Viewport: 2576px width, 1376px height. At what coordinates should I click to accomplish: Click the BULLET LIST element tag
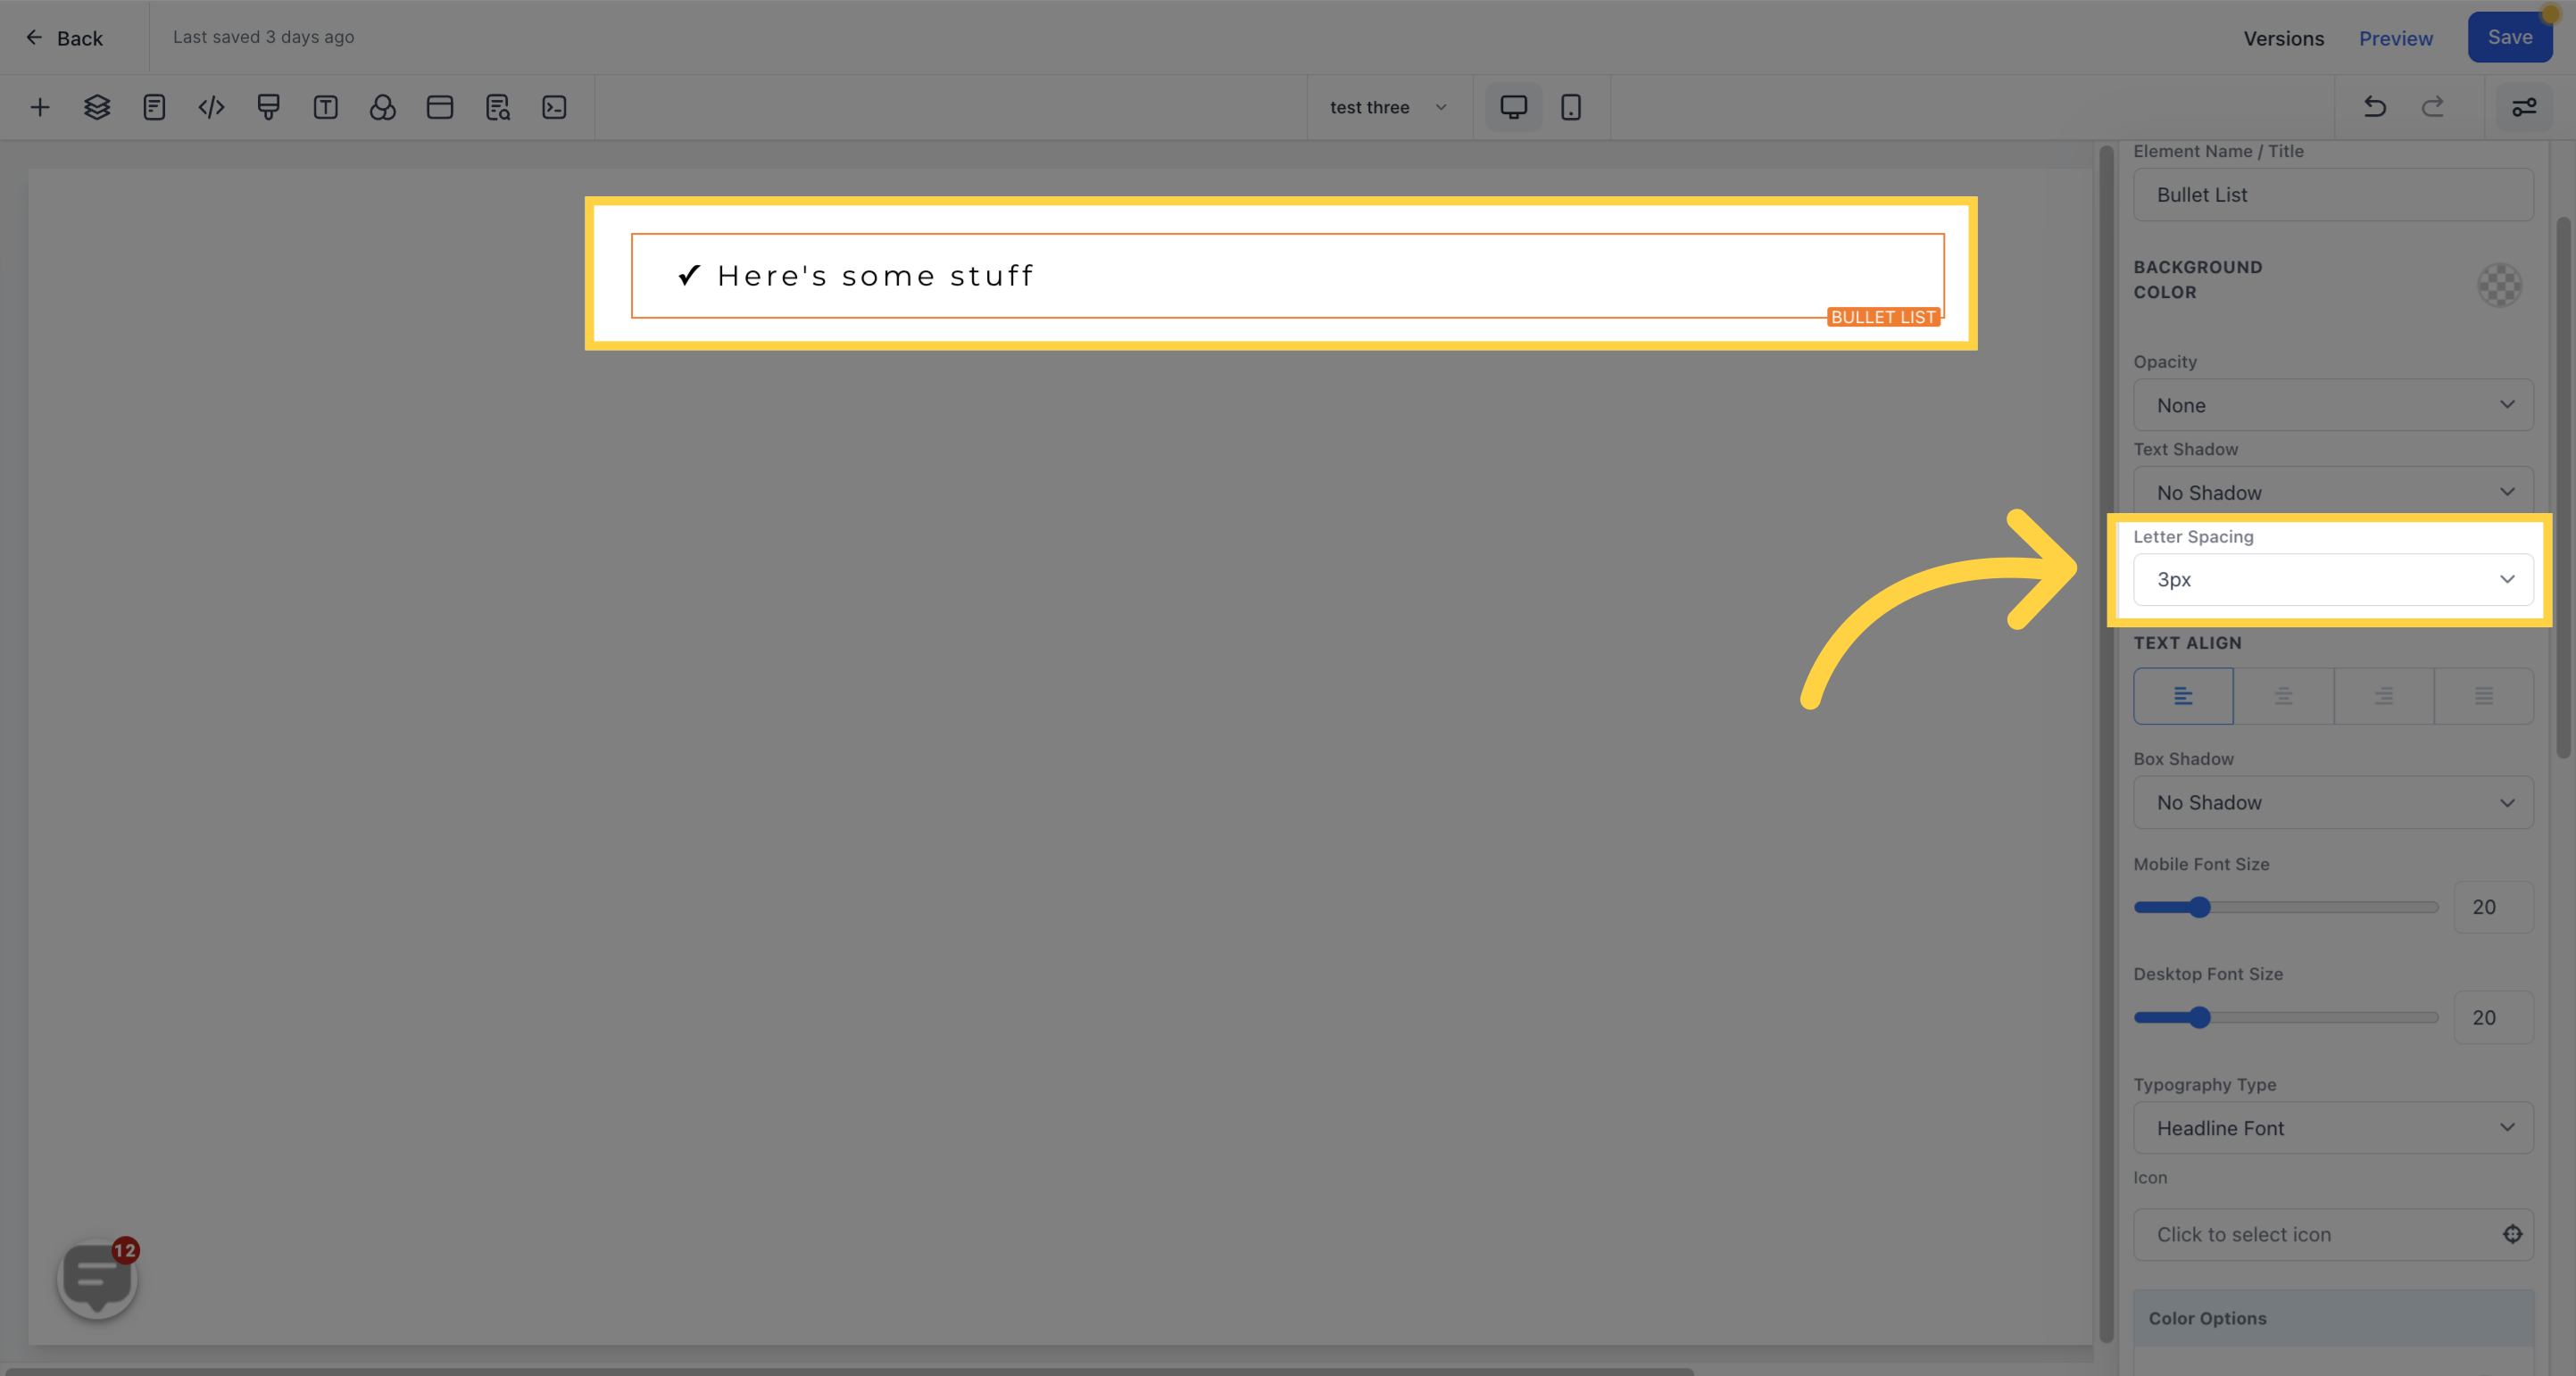point(1883,317)
